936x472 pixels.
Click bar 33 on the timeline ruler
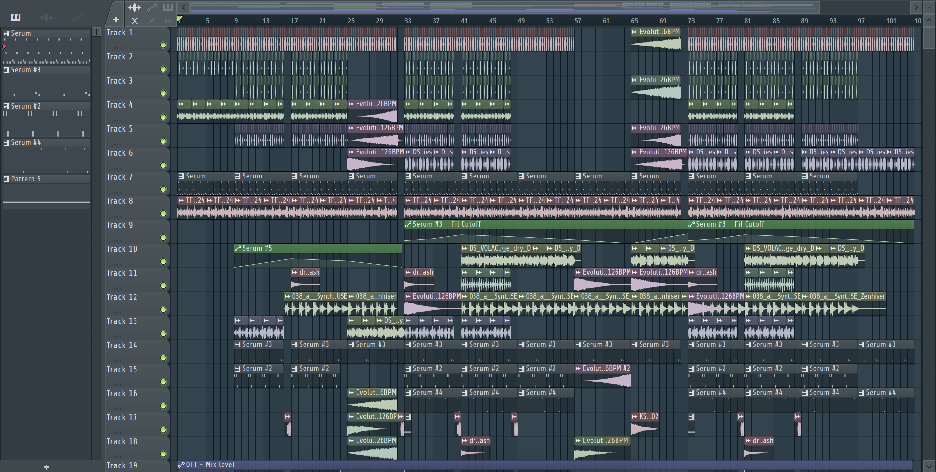click(408, 21)
